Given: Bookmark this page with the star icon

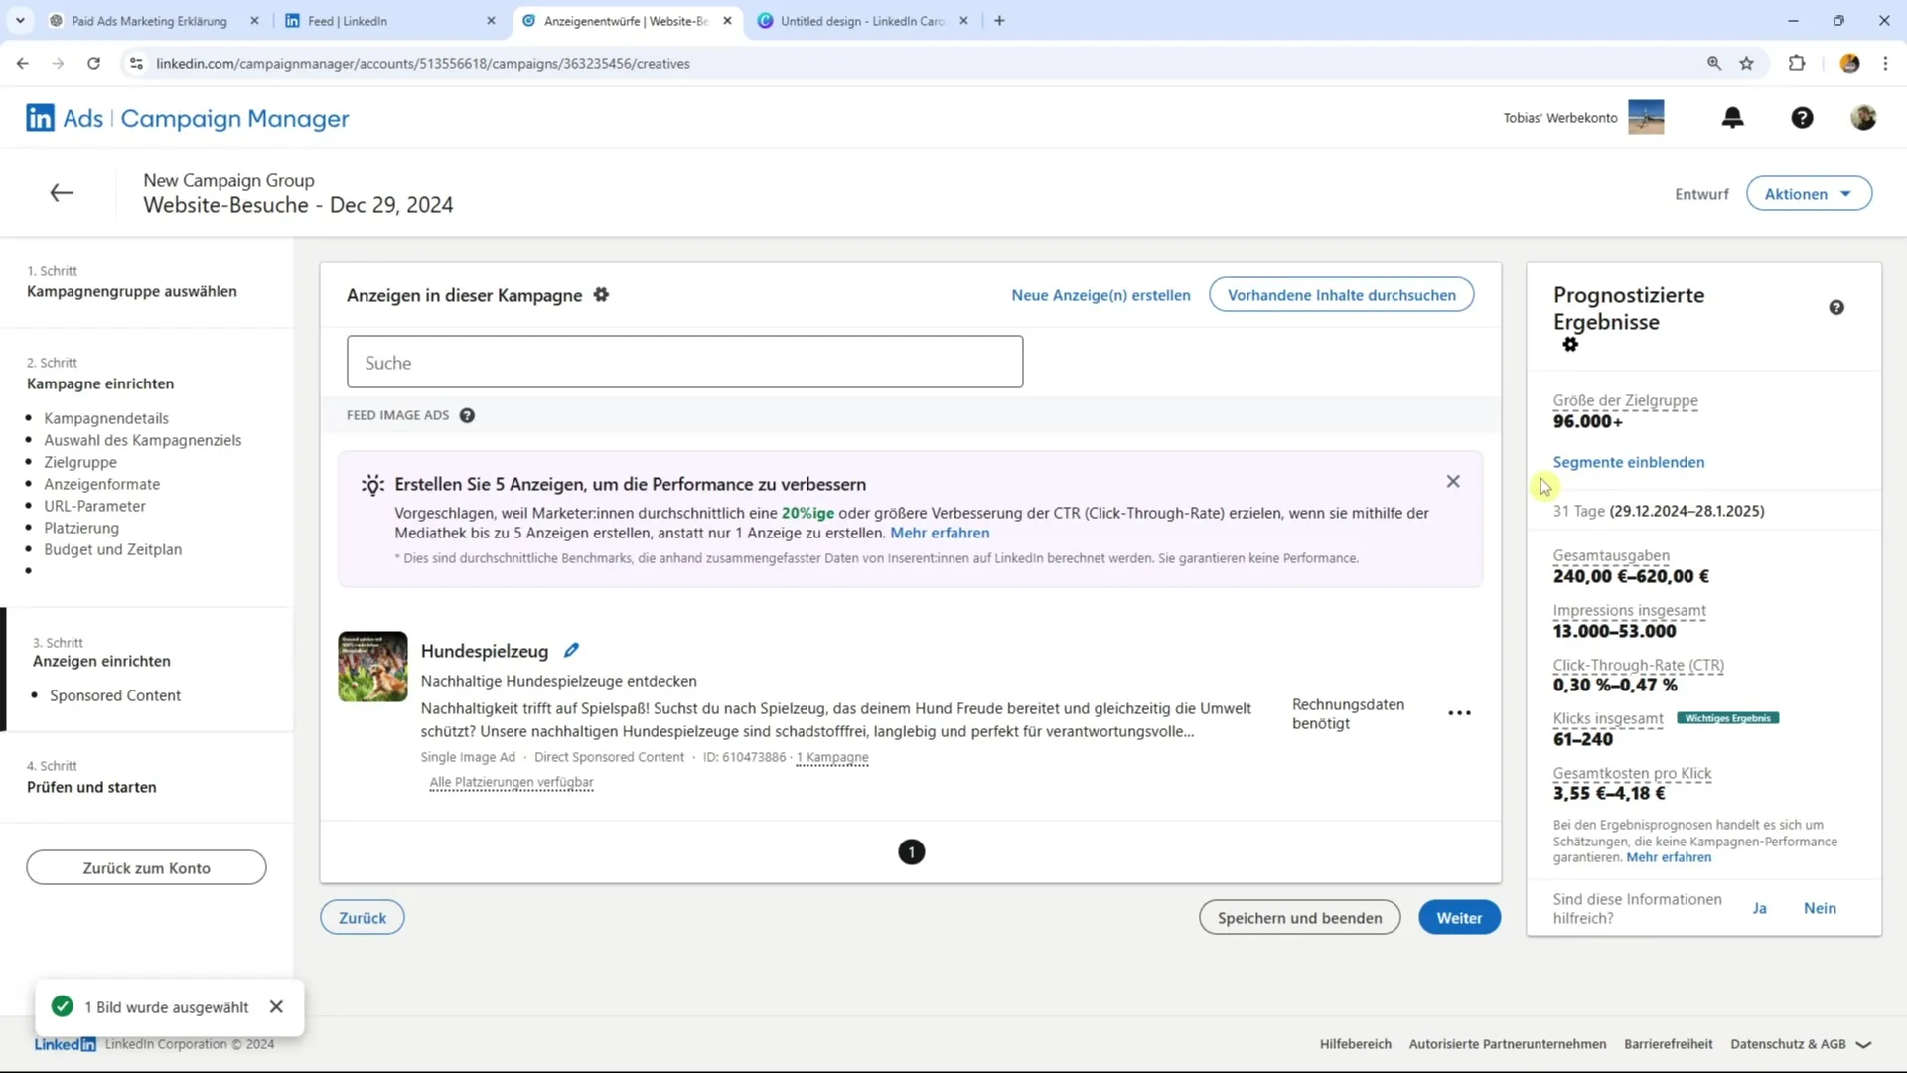Looking at the screenshot, I should [1746, 63].
